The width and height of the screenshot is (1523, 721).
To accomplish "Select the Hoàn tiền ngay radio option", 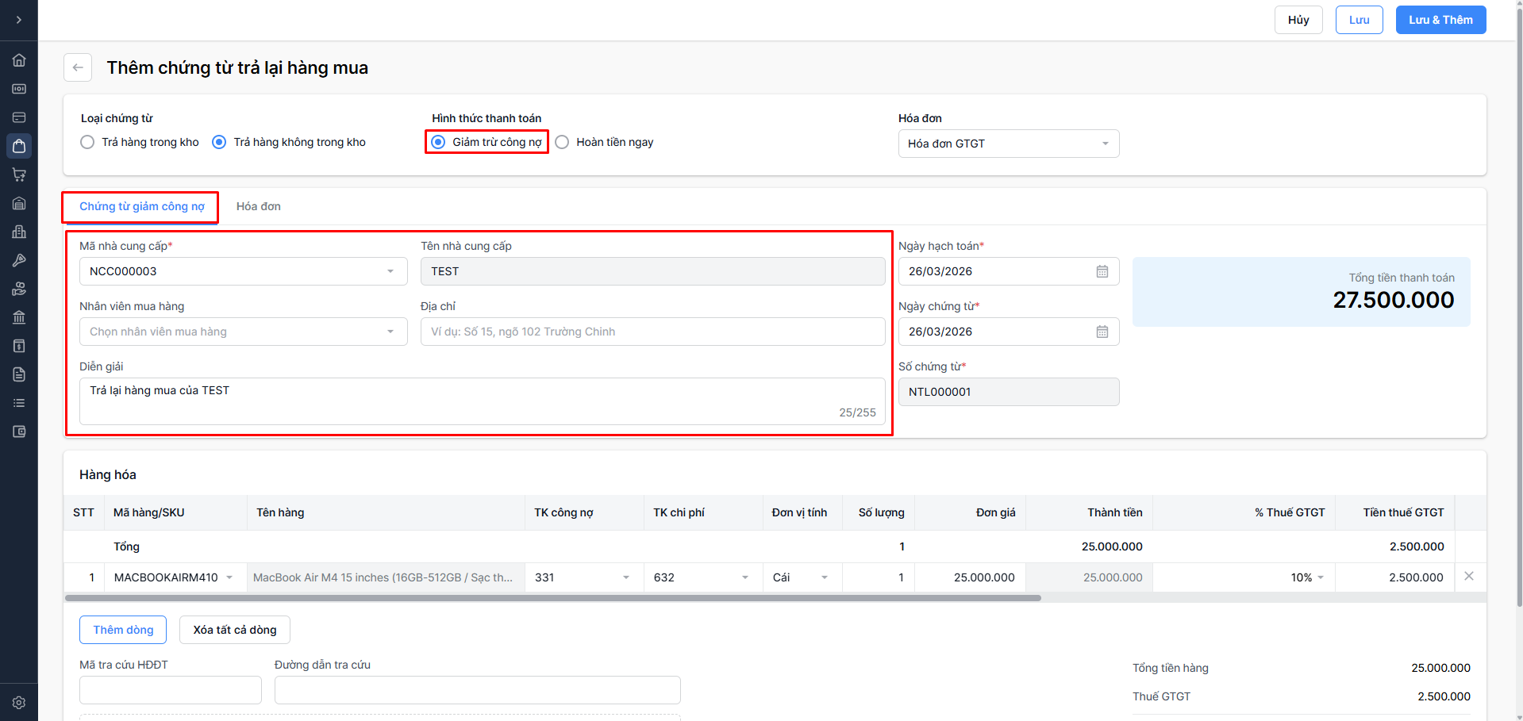I will click(563, 142).
